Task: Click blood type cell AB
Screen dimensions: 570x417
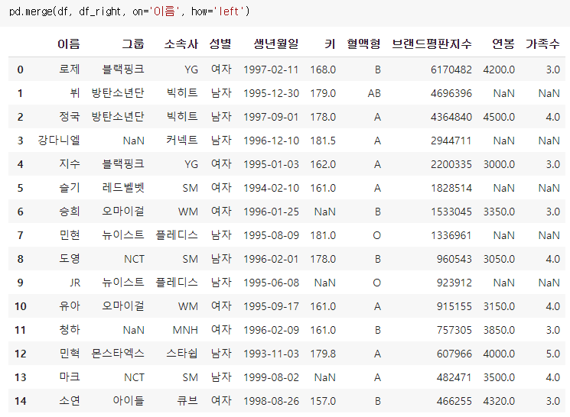Action: (374, 93)
